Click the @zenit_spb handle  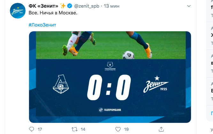[87, 6]
